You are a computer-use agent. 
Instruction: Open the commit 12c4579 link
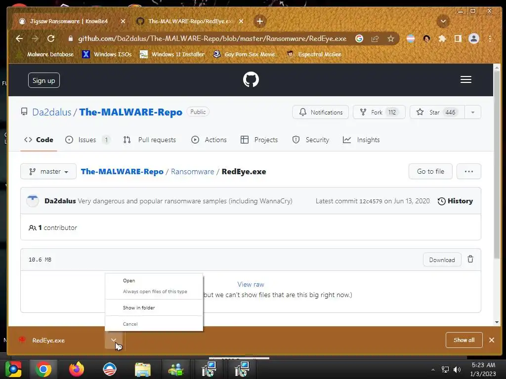[x=371, y=201]
